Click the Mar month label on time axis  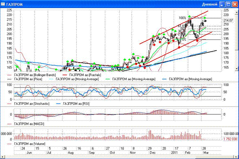click(x=206, y=152)
